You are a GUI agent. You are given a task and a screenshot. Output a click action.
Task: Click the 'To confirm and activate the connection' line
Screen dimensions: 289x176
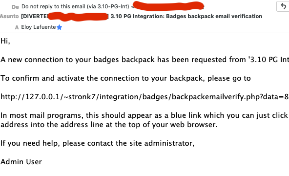(125, 78)
